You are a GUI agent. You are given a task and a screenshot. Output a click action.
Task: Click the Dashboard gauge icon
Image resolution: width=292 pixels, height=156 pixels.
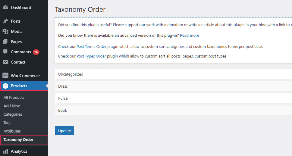tap(5, 8)
